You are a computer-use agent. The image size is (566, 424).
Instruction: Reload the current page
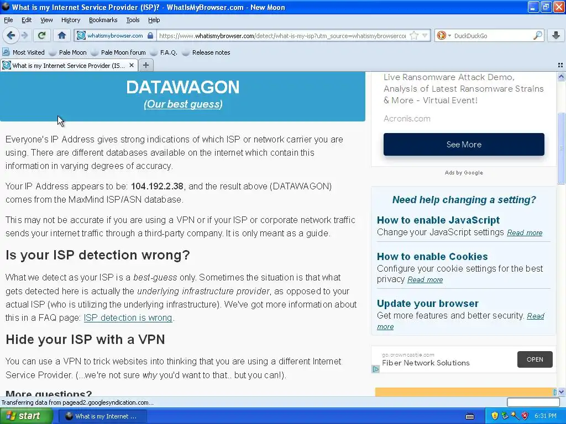42,35
